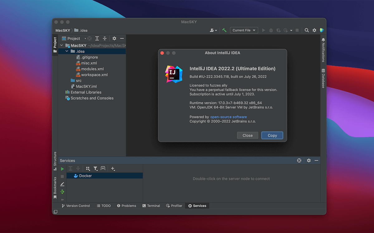Open the Add Service plus dropdown
This screenshot has width=374, height=233.
(113, 168)
